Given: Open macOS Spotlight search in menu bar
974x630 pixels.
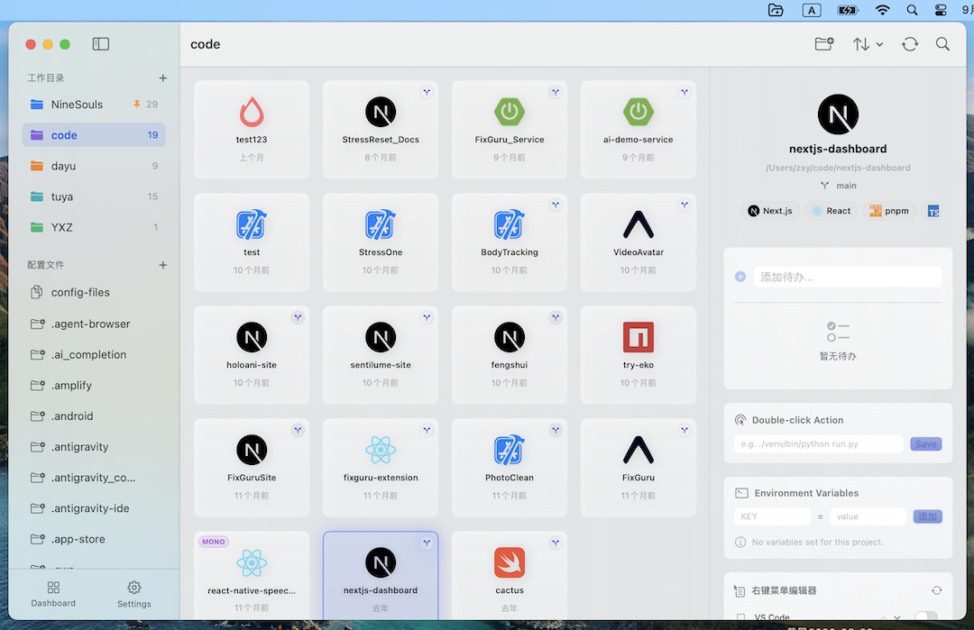Looking at the screenshot, I should (912, 10).
